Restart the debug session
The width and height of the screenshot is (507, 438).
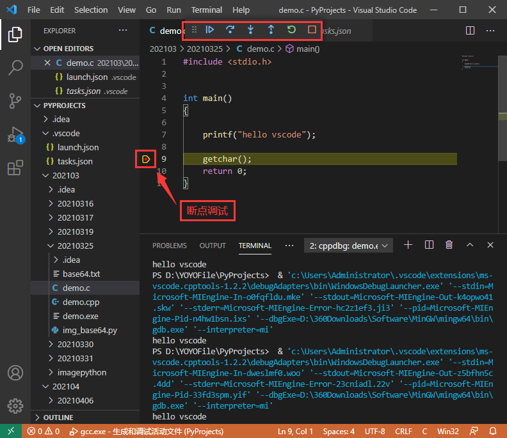coord(291,29)
